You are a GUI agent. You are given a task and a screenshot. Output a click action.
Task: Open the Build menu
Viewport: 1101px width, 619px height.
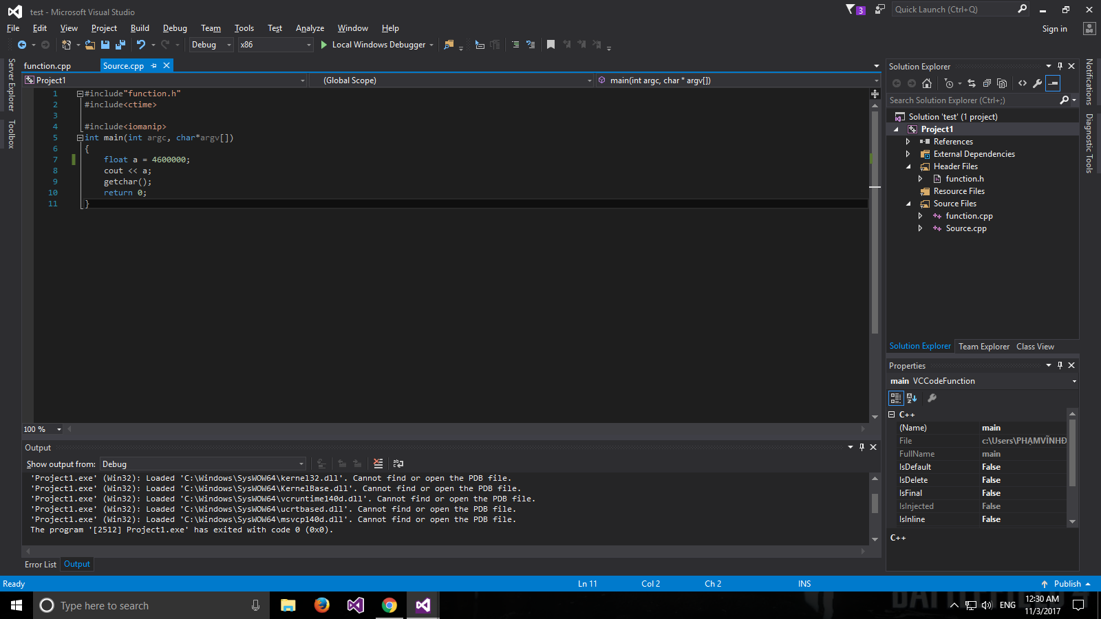(x=140, y=28)
